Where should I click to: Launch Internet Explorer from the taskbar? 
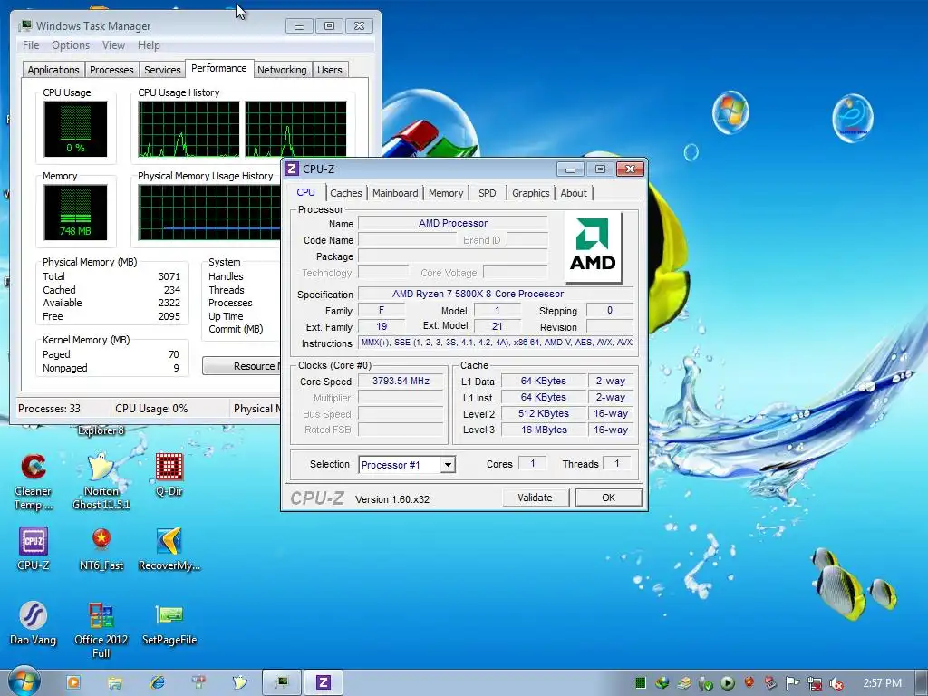(158, 682)
